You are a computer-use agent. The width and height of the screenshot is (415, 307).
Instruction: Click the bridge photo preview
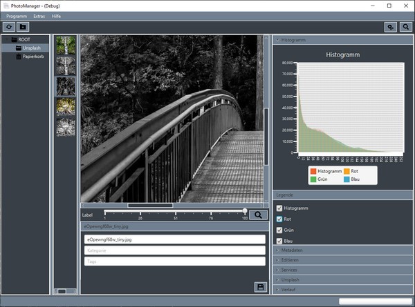pyautogui.click(x=172, y=119)
